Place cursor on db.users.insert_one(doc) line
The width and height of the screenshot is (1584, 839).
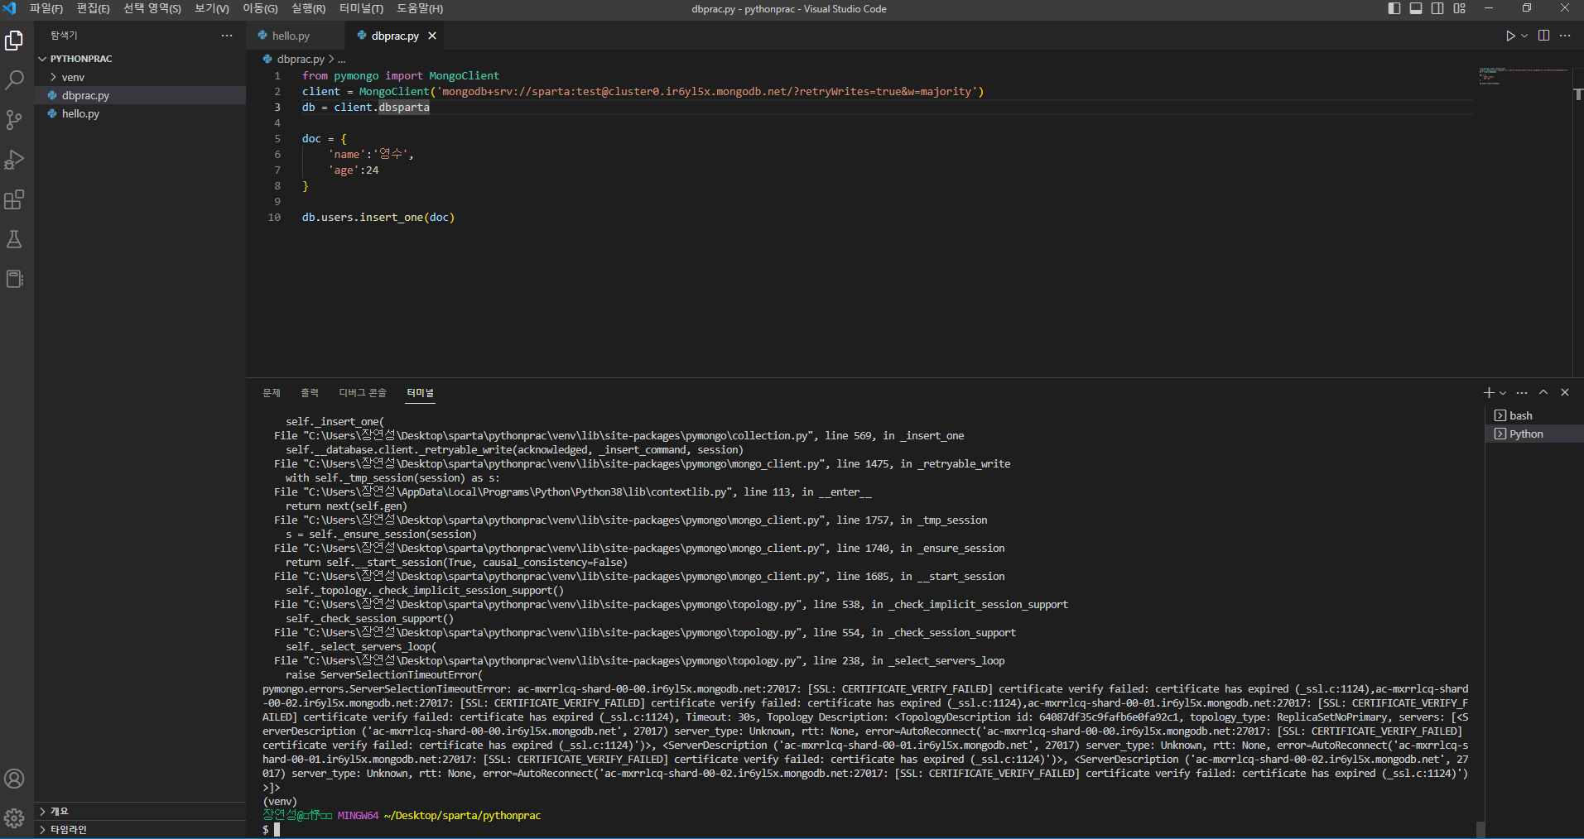pyautogui.click(x=378, y=217)
